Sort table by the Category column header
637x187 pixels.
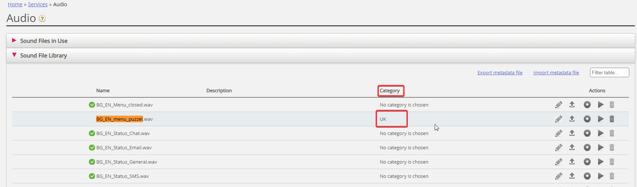tap(390, 91)
